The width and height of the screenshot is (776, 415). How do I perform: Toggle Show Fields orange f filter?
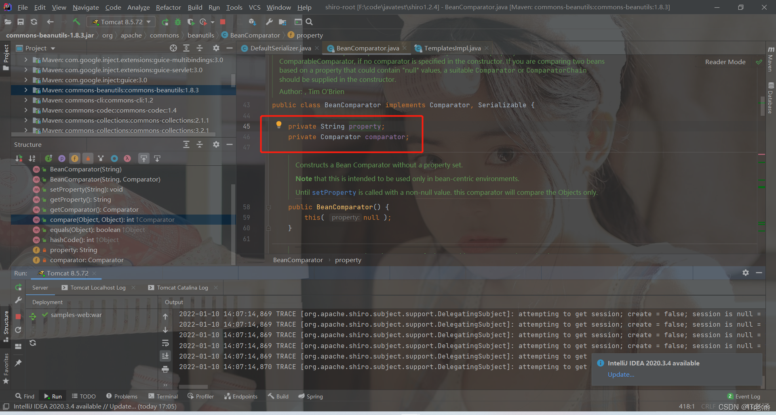click(x=75, y=158)
